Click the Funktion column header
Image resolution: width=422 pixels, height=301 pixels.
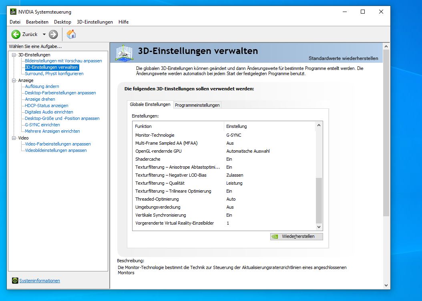(178, 126)
